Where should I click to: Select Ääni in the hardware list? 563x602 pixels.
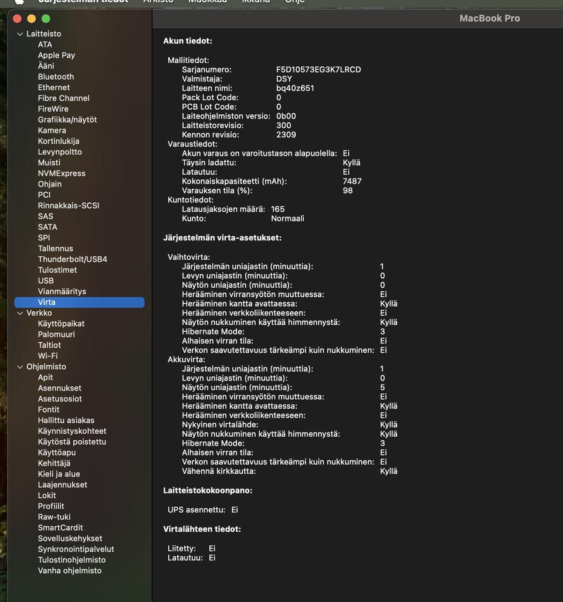(46, 66)
